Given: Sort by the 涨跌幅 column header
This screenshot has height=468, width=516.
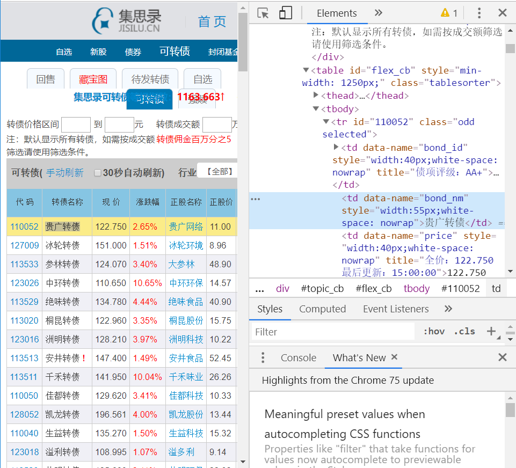Looking at the screenshot, I should [x=148, y=202].
